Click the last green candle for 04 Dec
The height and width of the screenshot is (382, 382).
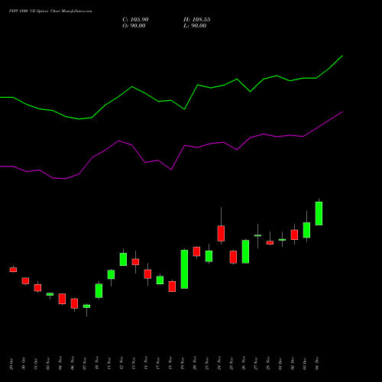(319, 213)
